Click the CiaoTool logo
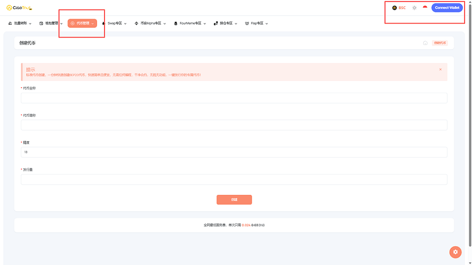The image size is (472, 265). (x=19, y=8)
